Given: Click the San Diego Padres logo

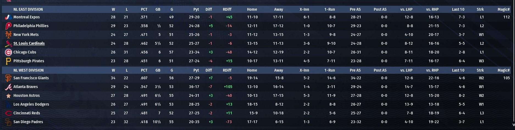Looking at the screenshot, I should coord(9,122).
